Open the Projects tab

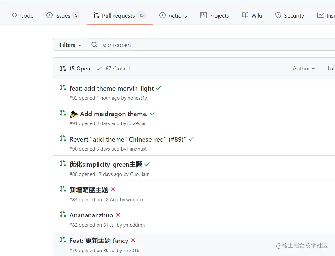[x=215, y=15]
